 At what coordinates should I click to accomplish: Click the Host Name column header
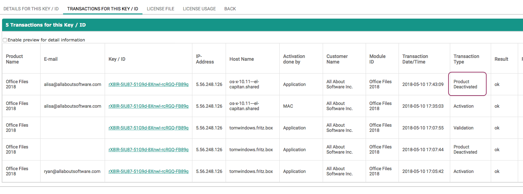point(242,59)
